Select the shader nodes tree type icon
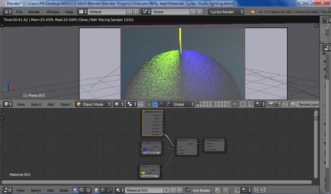The height and width of the screenshot is (194, 331). tap(76, 190)
